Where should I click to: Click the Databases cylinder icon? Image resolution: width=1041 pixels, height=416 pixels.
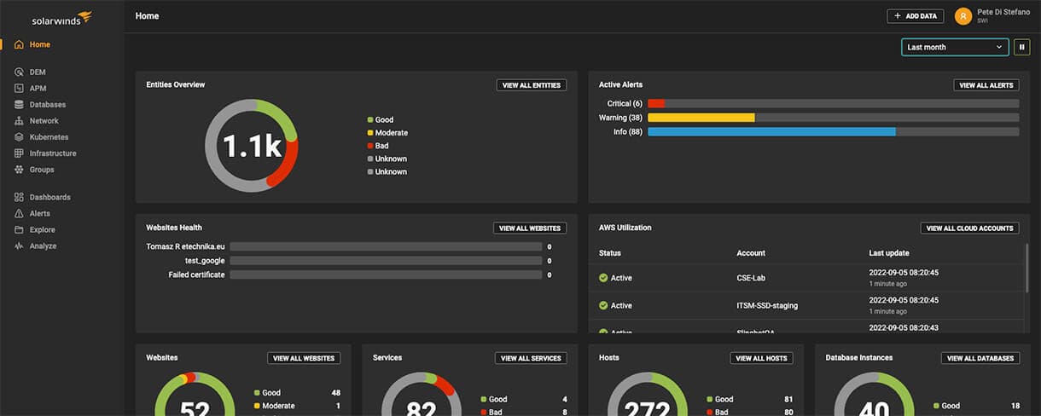[19, 105]
